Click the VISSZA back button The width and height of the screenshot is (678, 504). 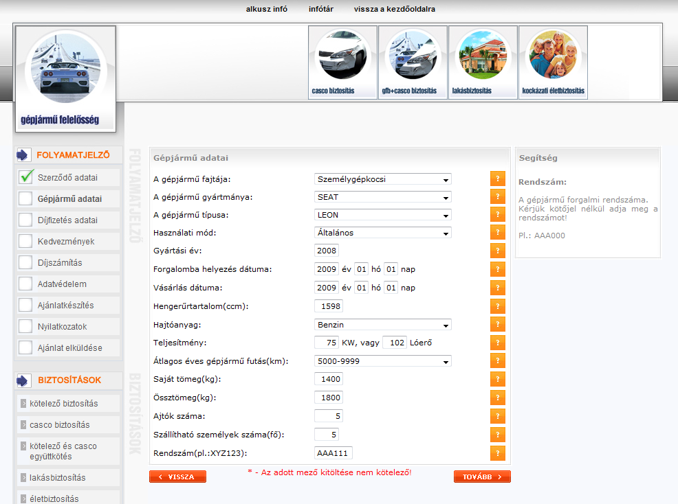coord(177,477)
